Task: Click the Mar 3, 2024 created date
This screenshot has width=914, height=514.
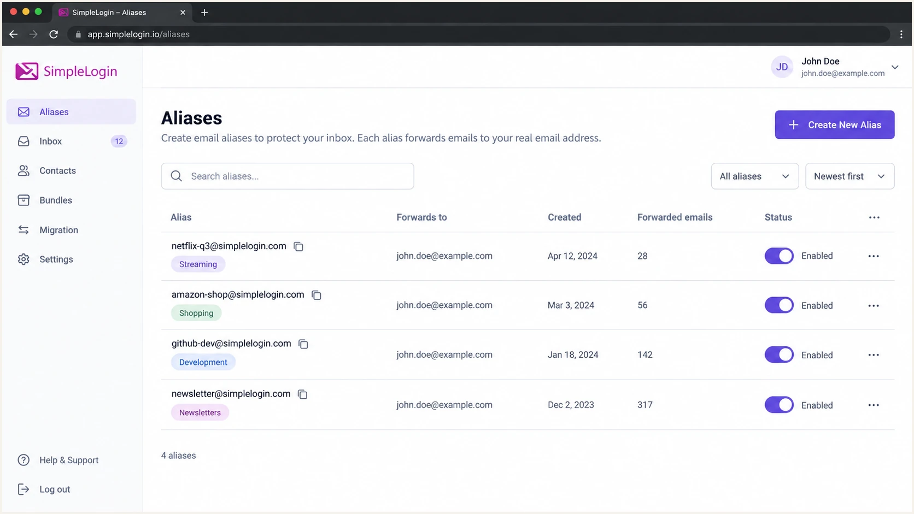Action: pyautogui.click(x=571, y=305)
